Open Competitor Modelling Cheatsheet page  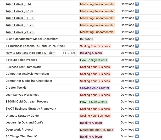(29, 81)
